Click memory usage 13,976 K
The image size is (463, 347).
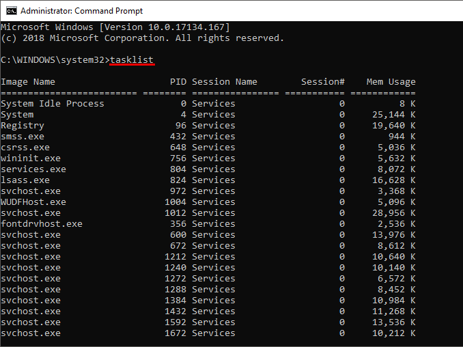pos(394,235)
